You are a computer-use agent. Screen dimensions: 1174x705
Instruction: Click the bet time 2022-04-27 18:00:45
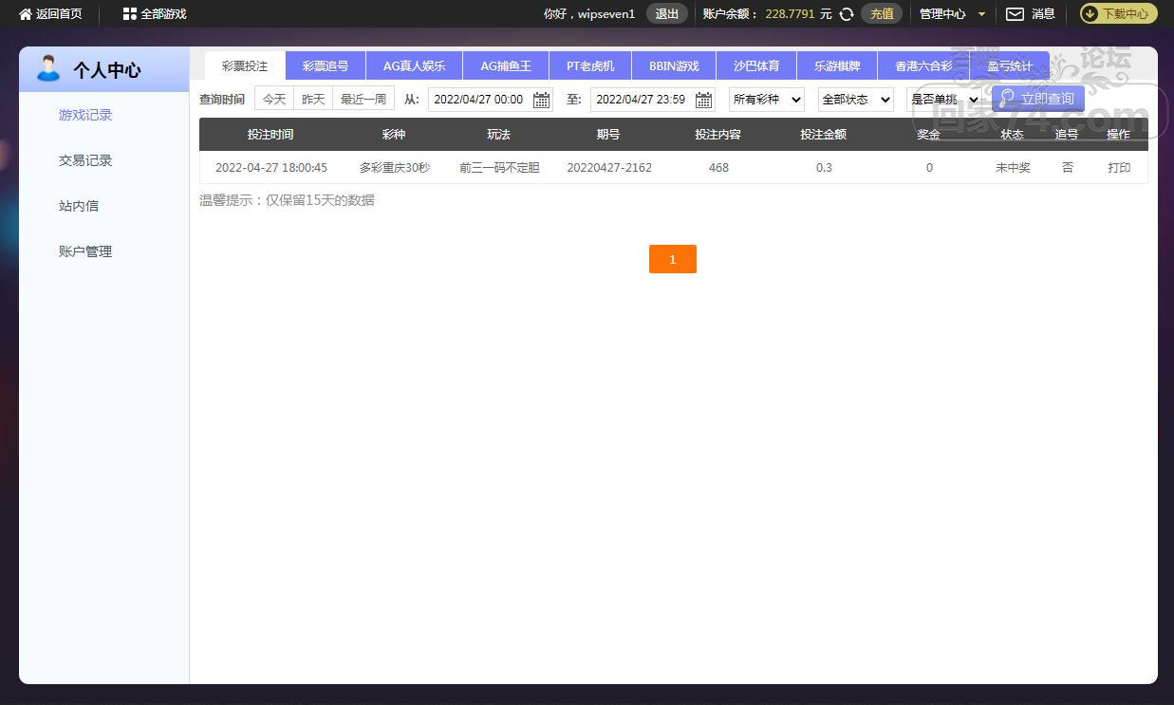click(271, 168)
